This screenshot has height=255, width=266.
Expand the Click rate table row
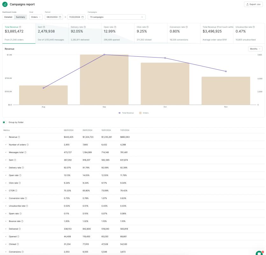pos(6,183)
